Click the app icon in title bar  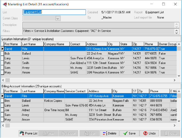pyautogui.click(x=5, y=4)
